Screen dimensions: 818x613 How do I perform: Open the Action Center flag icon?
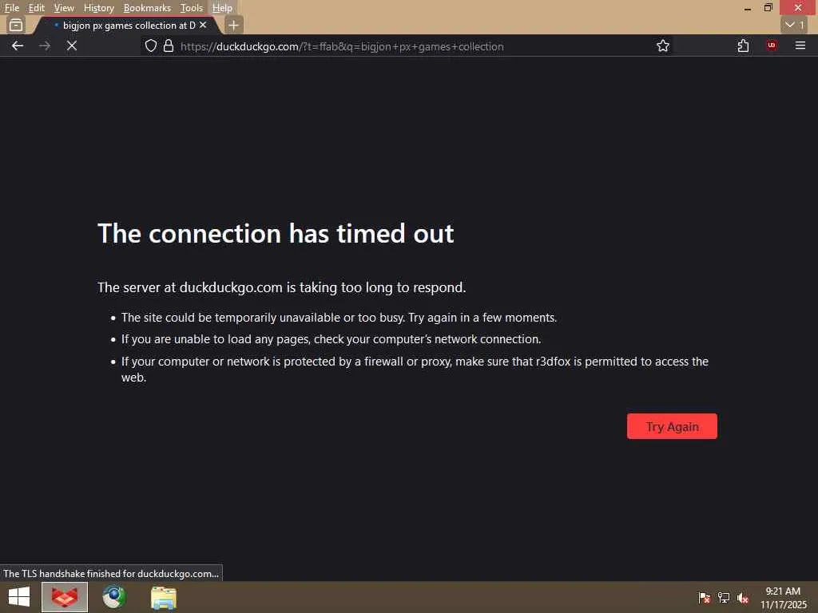[704, 597]
